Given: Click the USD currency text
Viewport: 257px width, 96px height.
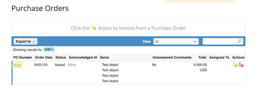Looking at the screenshot, I should [x=203, y=70].
